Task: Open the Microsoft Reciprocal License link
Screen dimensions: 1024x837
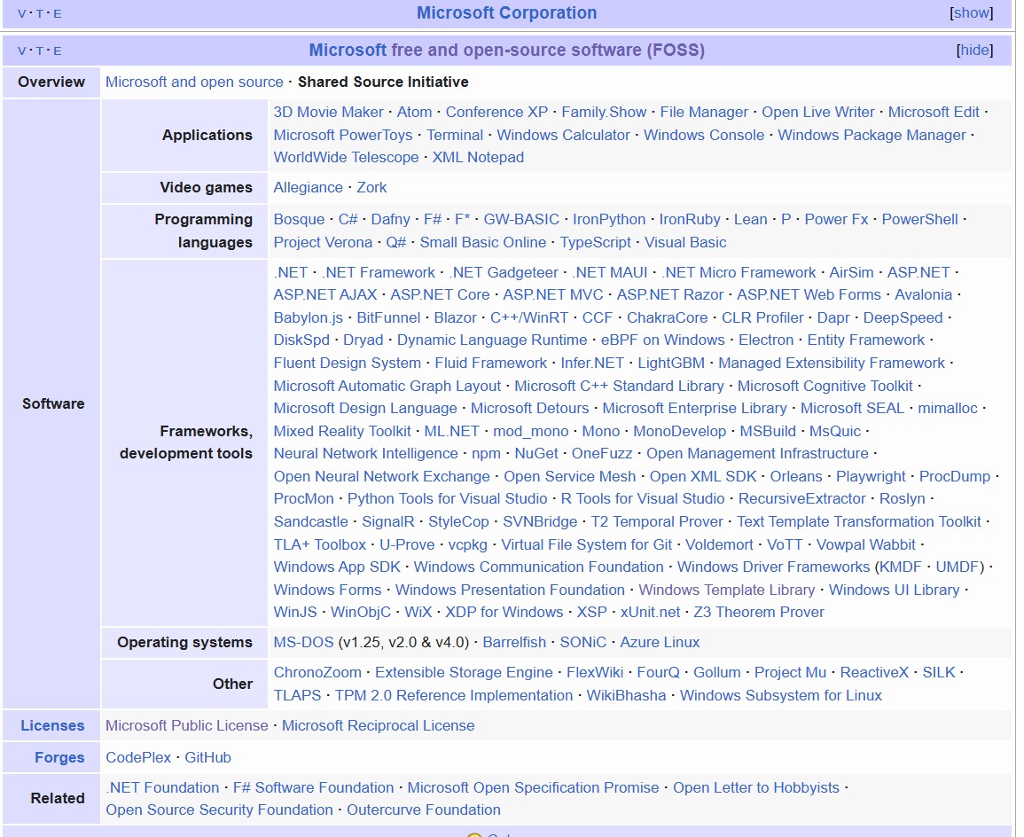Action: point(378,726)
